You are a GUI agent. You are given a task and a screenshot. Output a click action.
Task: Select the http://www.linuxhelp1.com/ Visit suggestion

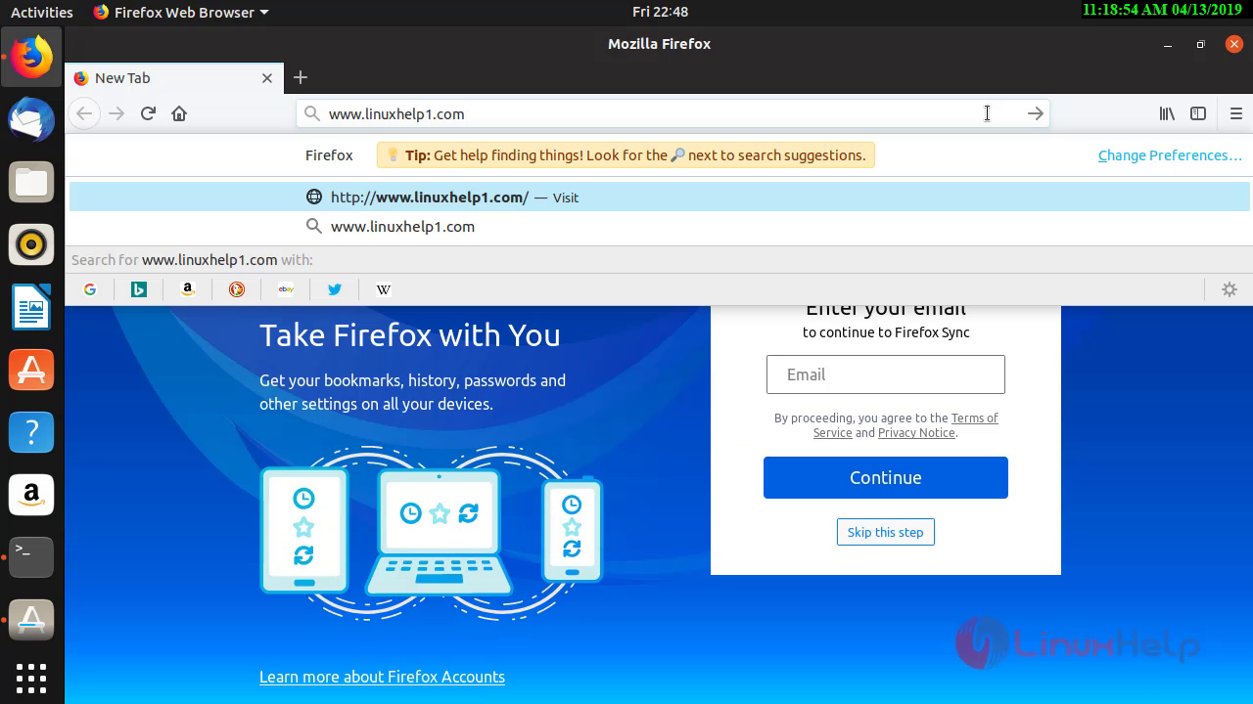point(659,197)
